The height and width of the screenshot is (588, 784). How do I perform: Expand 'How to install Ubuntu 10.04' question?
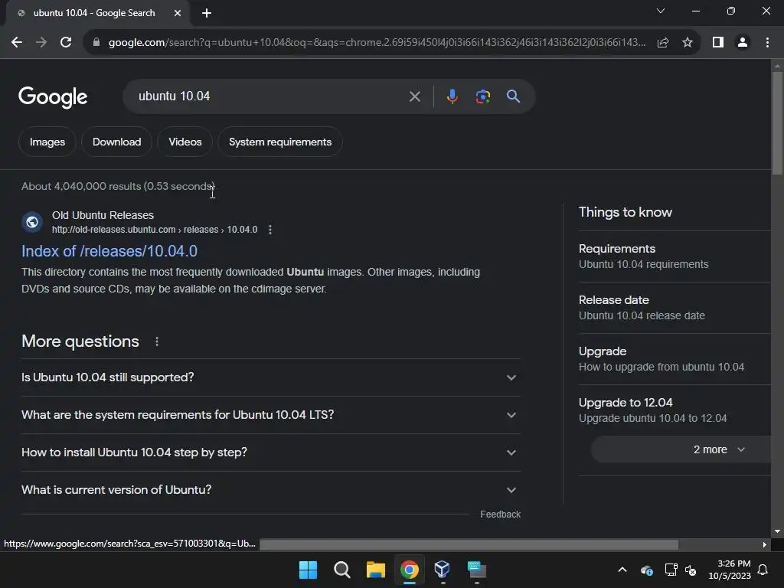[270, 452]
